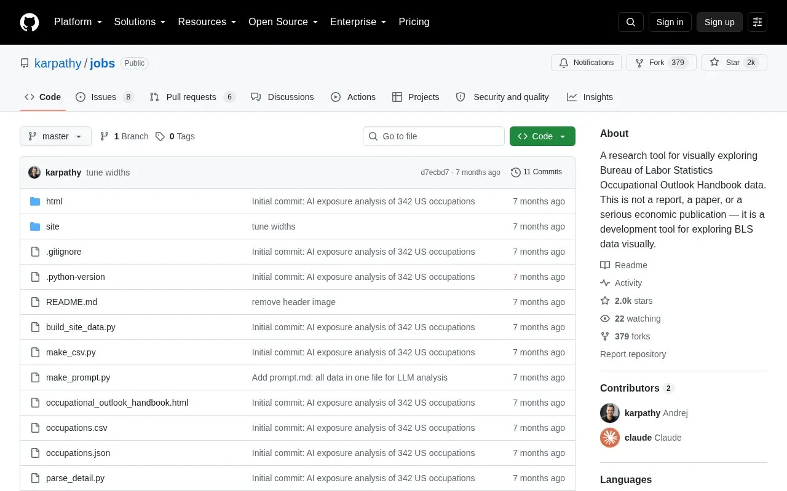Click the fork icon on Fork button
The width and height of the screenshot is (787, 491).
click(639, 63)
